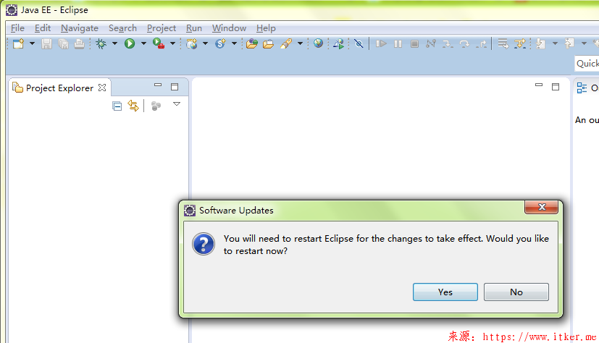Click the Select Working Set icon
The height and width of the screenshot is (343, 599).
tap(156, 106)
